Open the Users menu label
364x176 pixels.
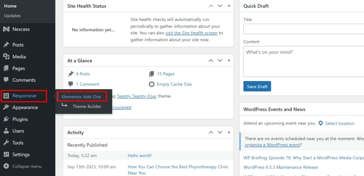18,131
